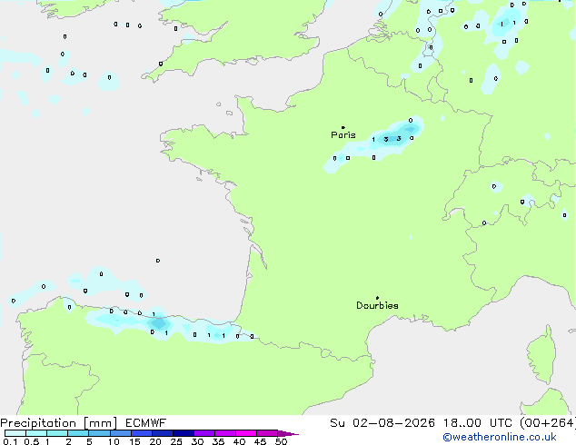Select the 5–10 mm legend swatch
The height and width of the screenshot is (445, 576).
tap(99, 433)
